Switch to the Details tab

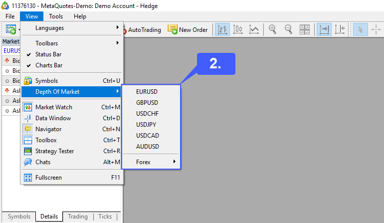tap(49, 217)
